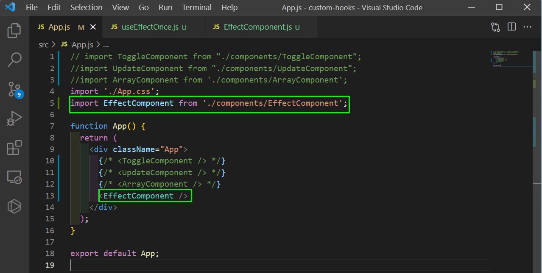
Task: Open the Extensions view
Action: (x=14, y=148)
